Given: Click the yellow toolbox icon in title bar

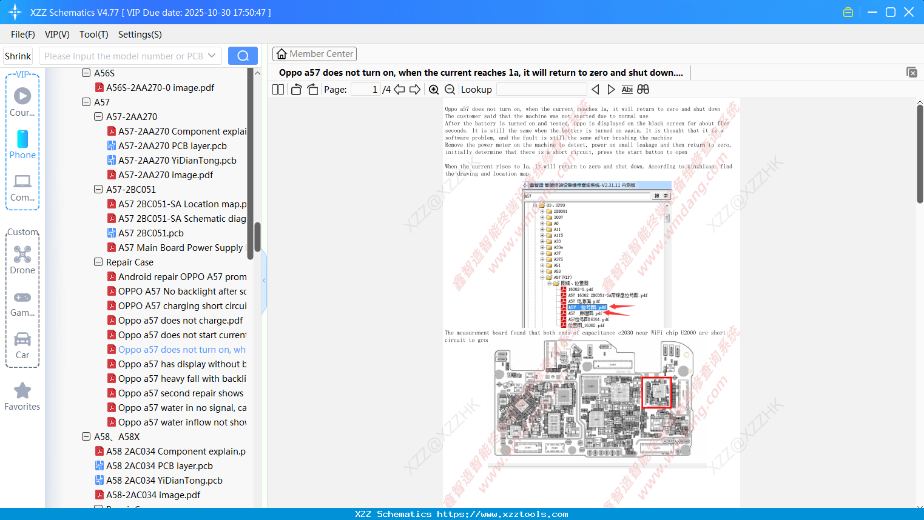Looking at the screenshot, I should 848,12.
